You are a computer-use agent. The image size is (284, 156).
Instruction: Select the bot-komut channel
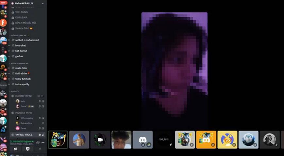[21, 51]
